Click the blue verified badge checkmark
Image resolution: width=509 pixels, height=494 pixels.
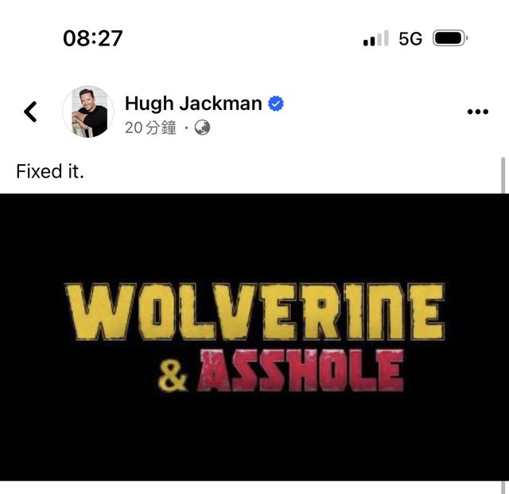click(276, 104)
